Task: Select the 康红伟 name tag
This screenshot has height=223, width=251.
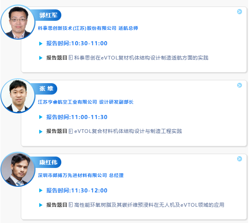Action: (x=48, y=162)
